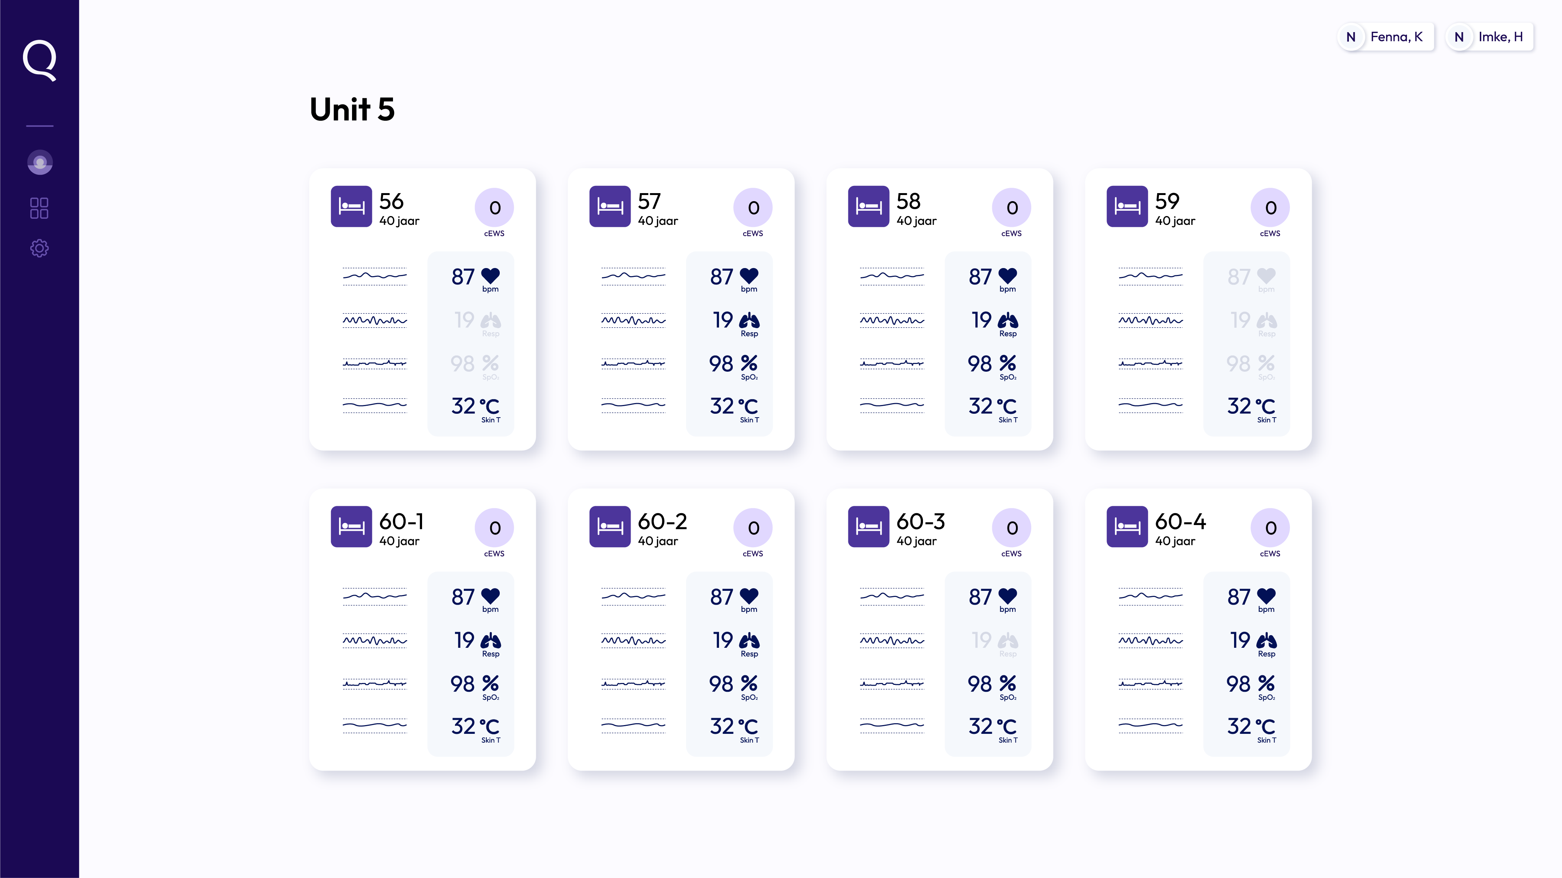Toggle greyed-out Resp reading on bed 60-3
The width and height of the screenshot is (1562, 878).
point(982,641)
